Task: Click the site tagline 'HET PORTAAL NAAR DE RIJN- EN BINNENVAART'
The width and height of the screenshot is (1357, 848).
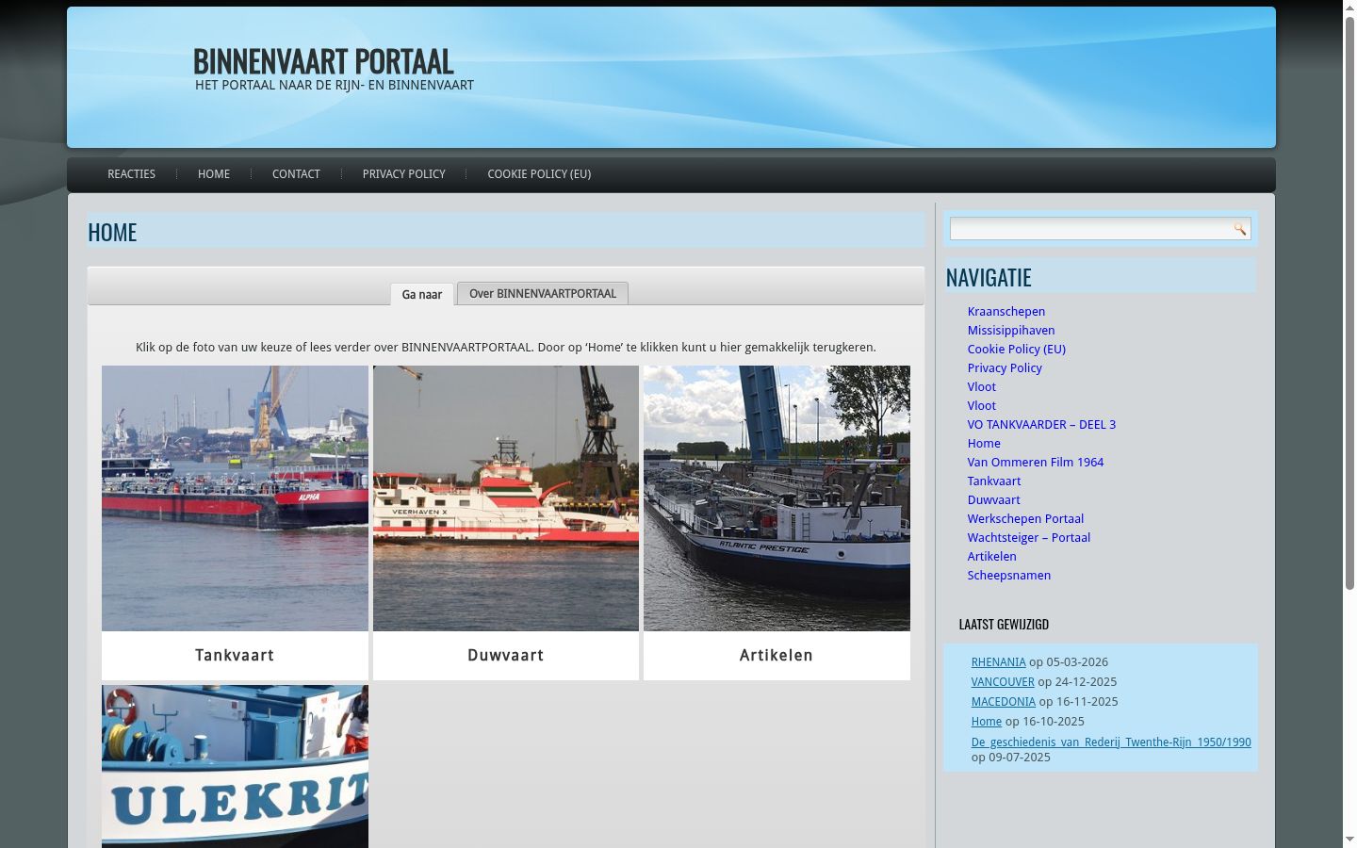Action: (335, 85)
